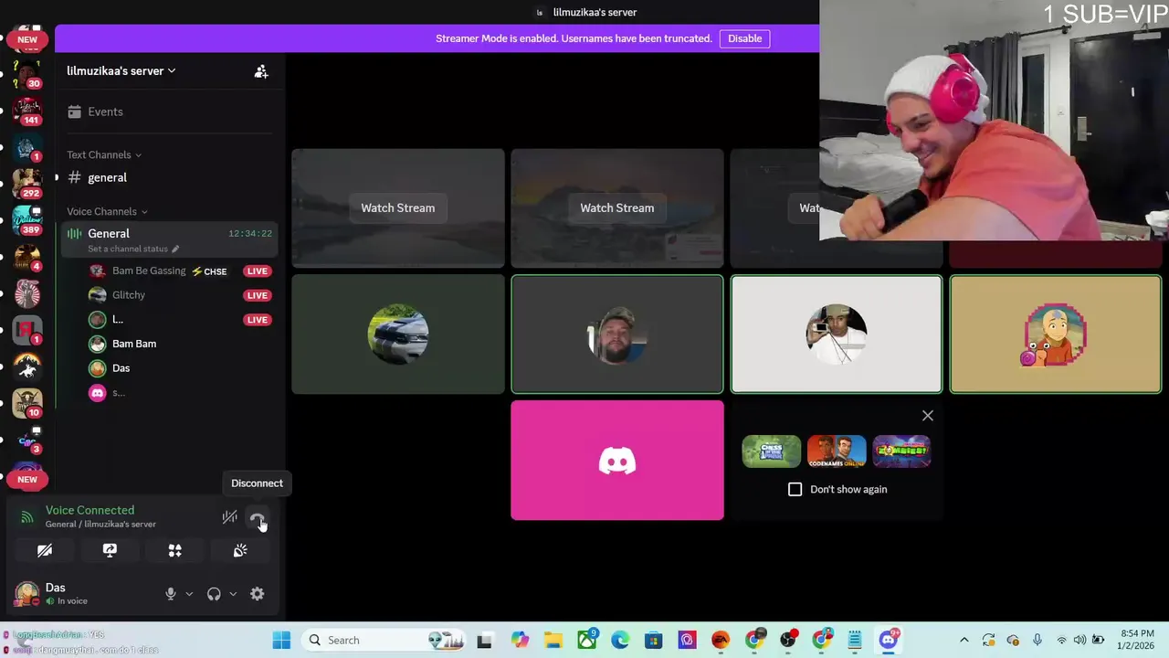Open server with 141 notification badge
1169x658 pixels.
pos(27,111)
